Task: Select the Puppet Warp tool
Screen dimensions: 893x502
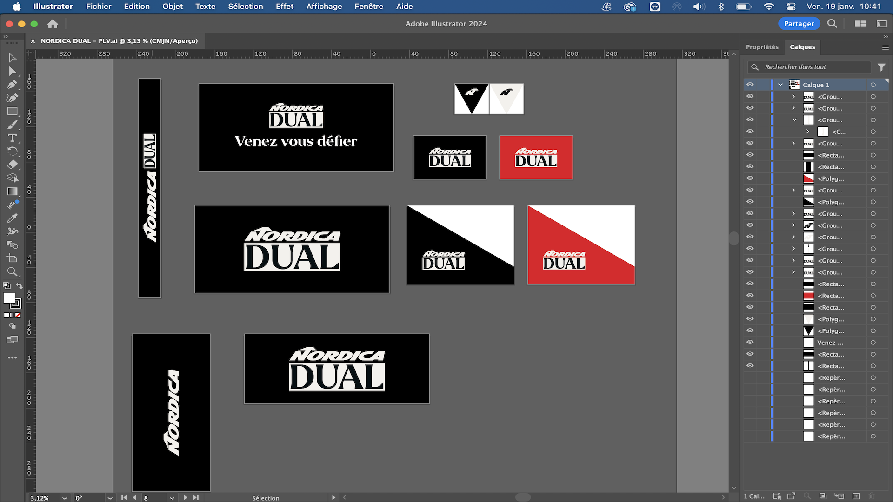Action: tap(13, 231)
